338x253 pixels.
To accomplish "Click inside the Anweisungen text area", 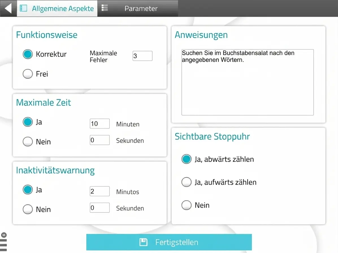I will (x=248, y=82).
